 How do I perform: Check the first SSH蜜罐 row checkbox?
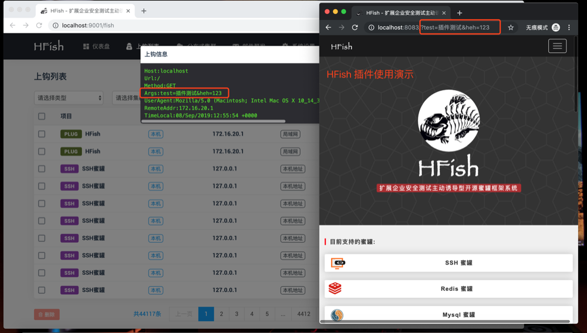click(x=42, y=169)
